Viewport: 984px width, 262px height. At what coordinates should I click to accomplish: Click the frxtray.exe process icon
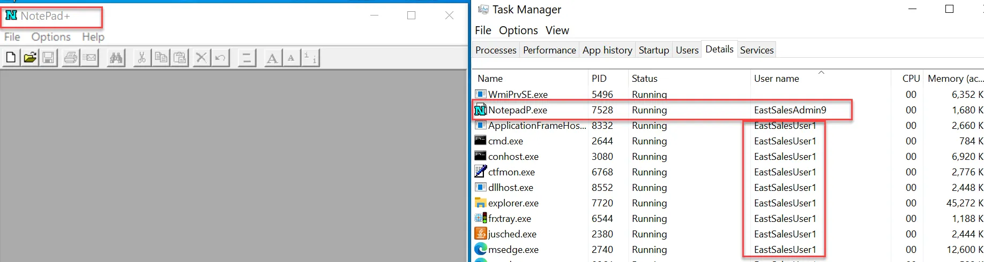pos(480,218)
